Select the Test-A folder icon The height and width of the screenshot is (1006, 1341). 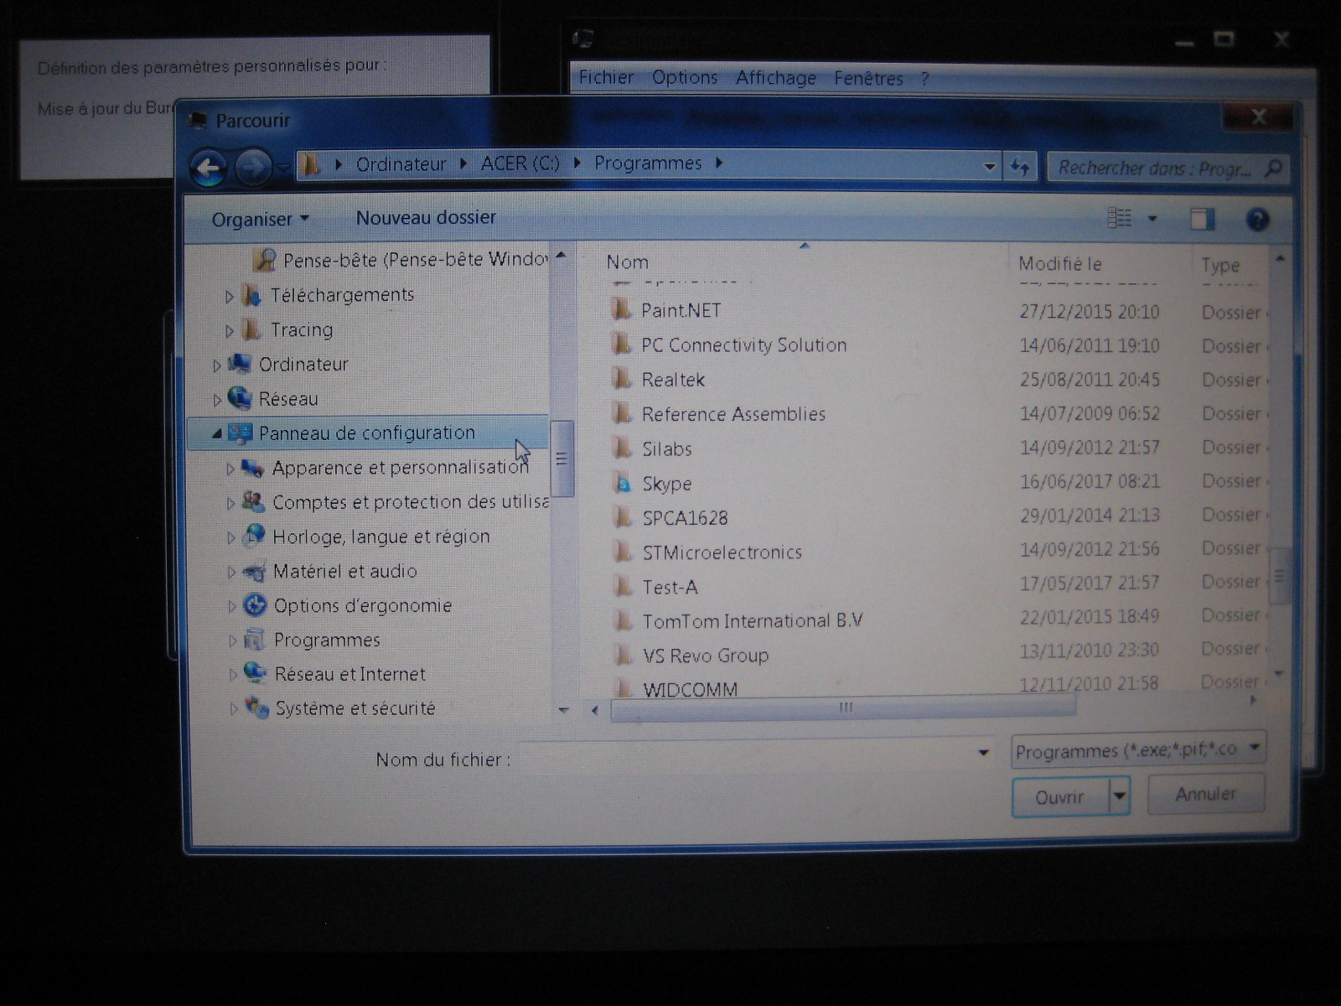point(622,586)
